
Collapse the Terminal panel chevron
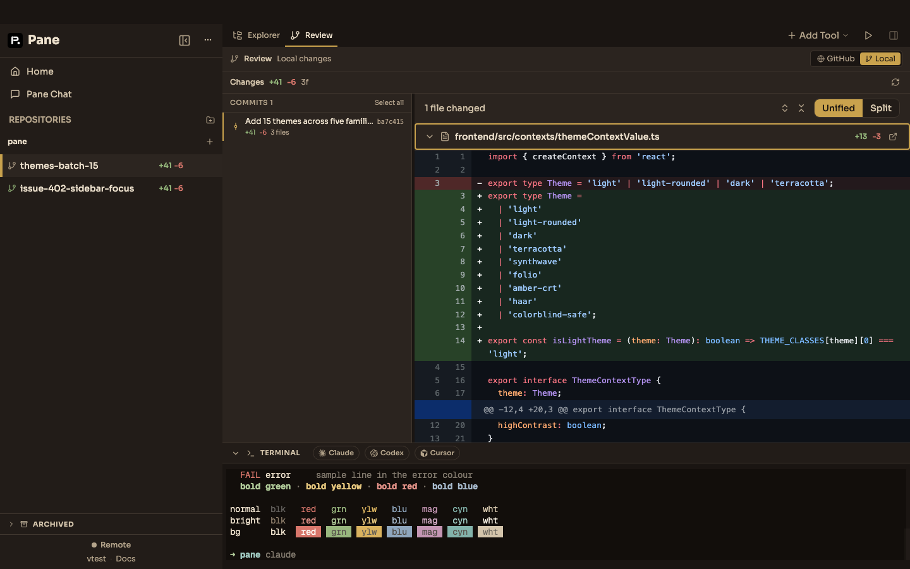coord(236,453)
